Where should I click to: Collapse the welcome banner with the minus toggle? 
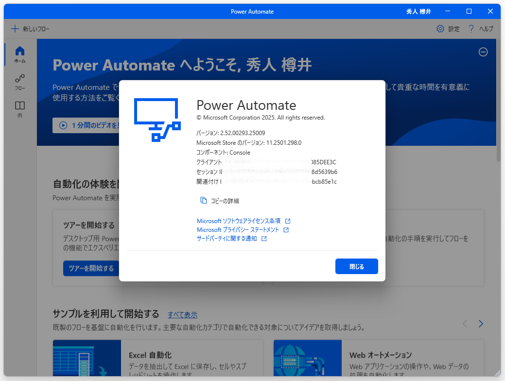483,52
